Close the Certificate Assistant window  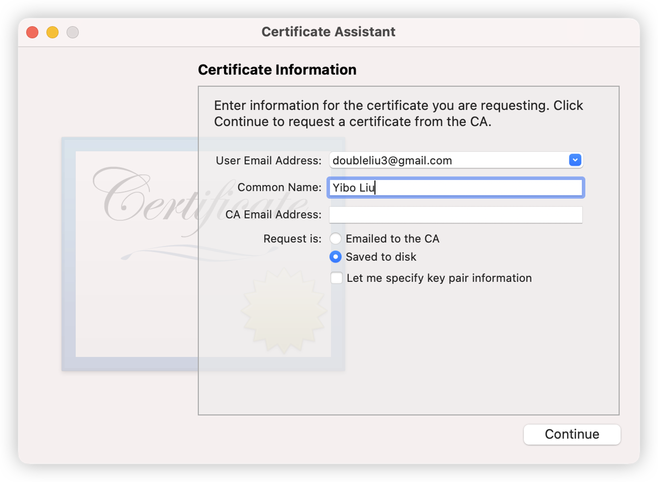pos(32,32)
